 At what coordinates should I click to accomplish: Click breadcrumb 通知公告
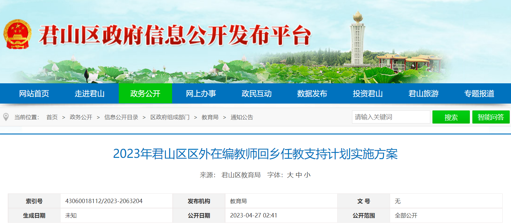click(x=242, y=117)
